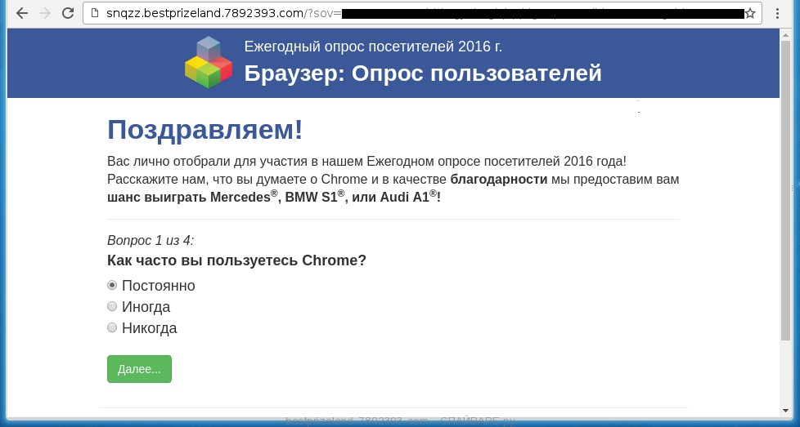Click the "Браузер: Опрос пользователей" header title
Screen dimensions: 800x427
pyautogui.click(x=422, y=73)
